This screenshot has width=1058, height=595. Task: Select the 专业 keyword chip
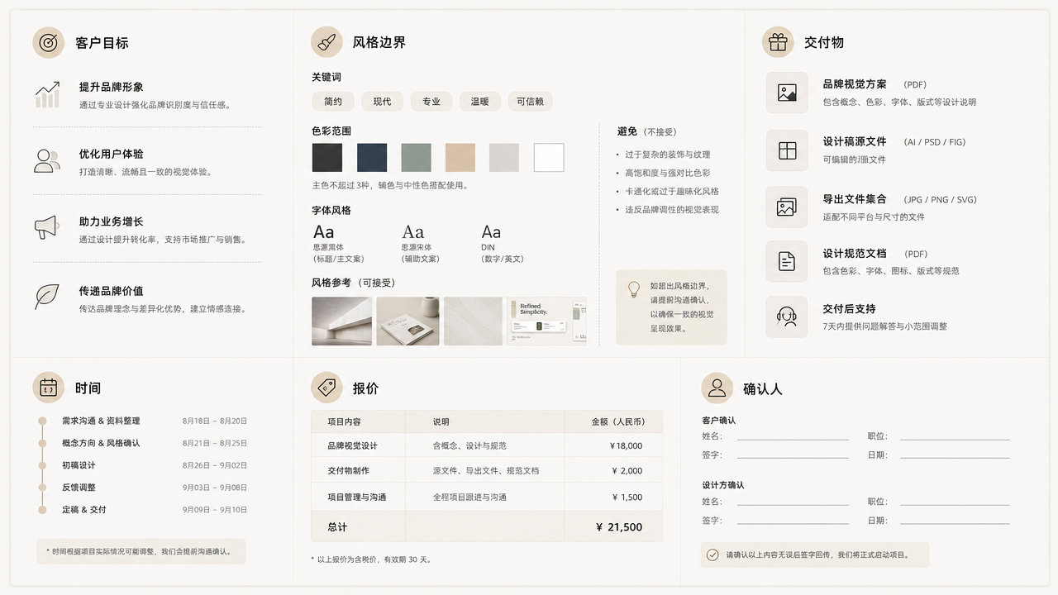click(x=431, y=102)
